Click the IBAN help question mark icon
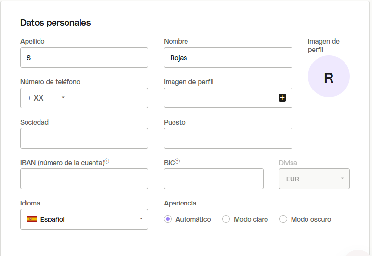Screen dimensions: 372x256 (x=107, y=161)
